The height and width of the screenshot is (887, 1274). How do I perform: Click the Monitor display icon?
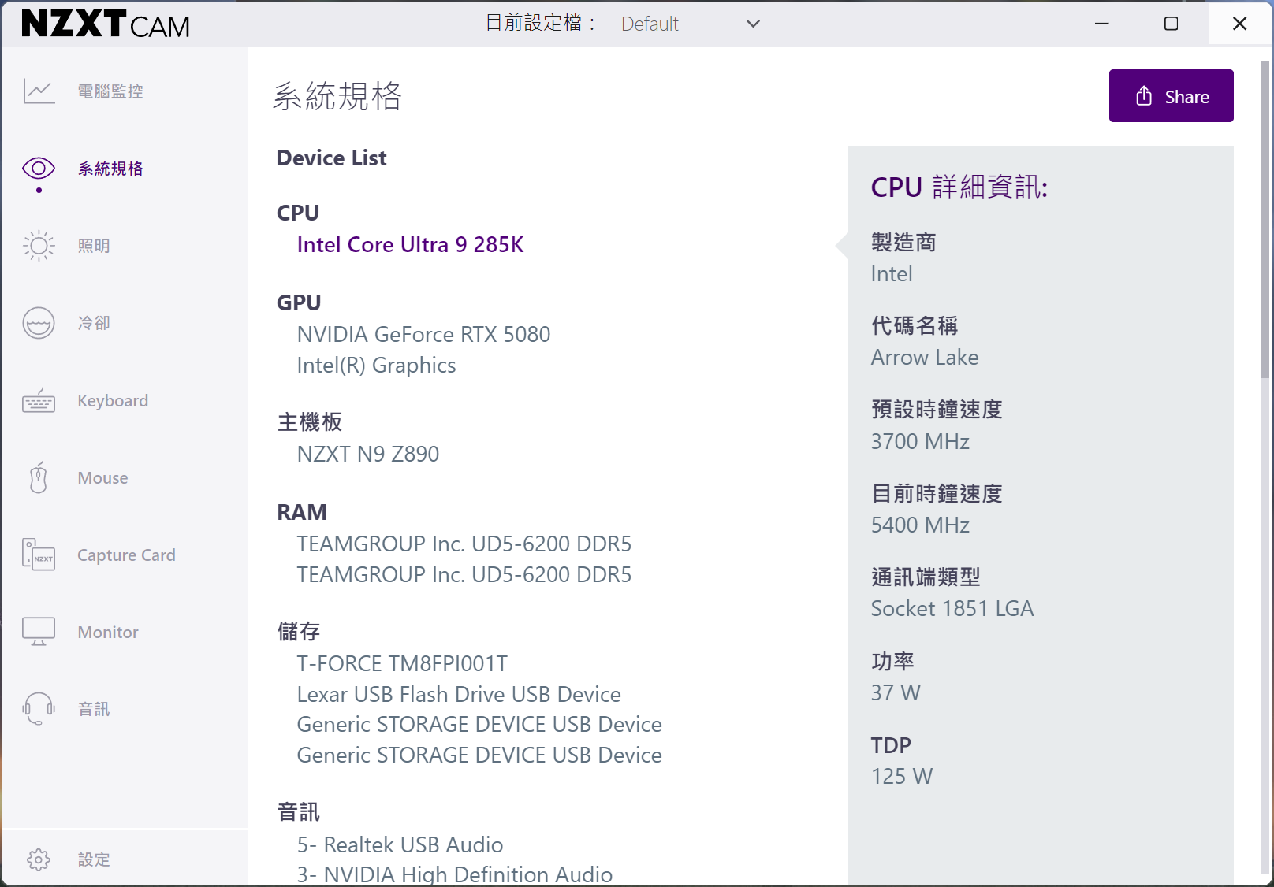(39, 632)
